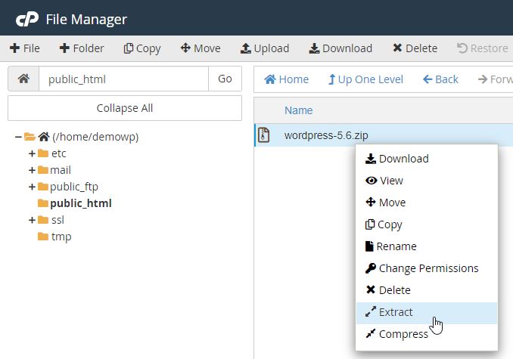The height and width of the screenshot is (359, 513).
Task: Select the tmp folder in tree
Action: pos(61,237)
